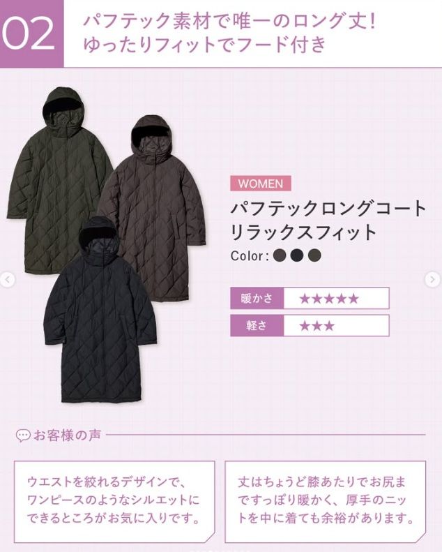Screen dimensions: 442x552
Task: Click the three-star lightness rating
Action: 317,326
